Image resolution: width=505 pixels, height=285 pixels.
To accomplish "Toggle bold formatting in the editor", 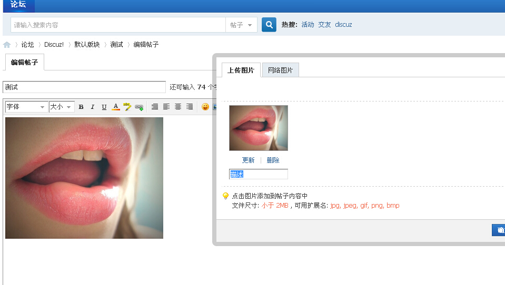I will click(81, 107).
